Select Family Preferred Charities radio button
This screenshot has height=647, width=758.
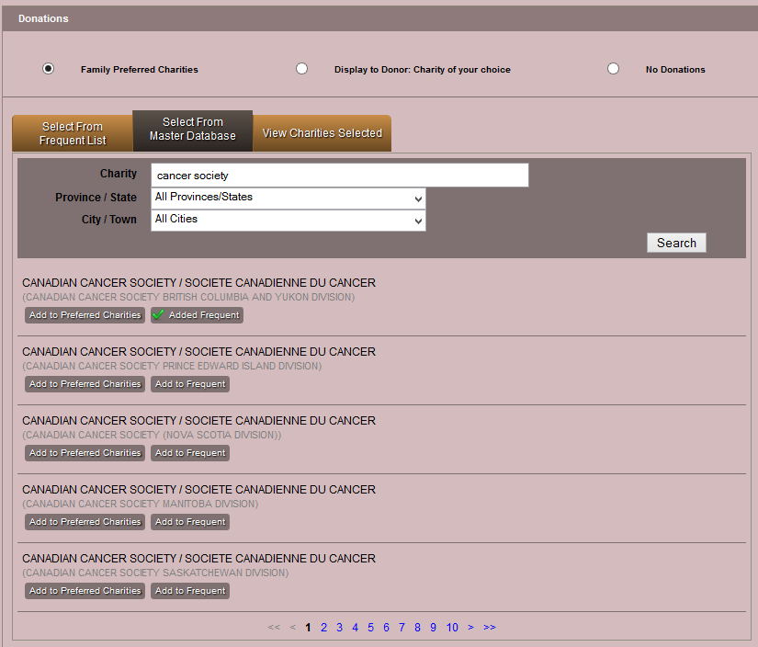48,69
